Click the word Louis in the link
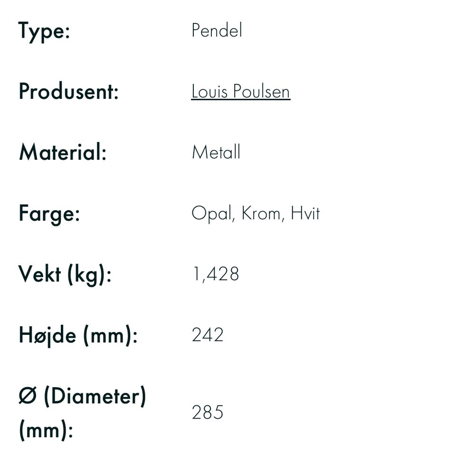Viewport: 456px width, 449px height. 209,91
